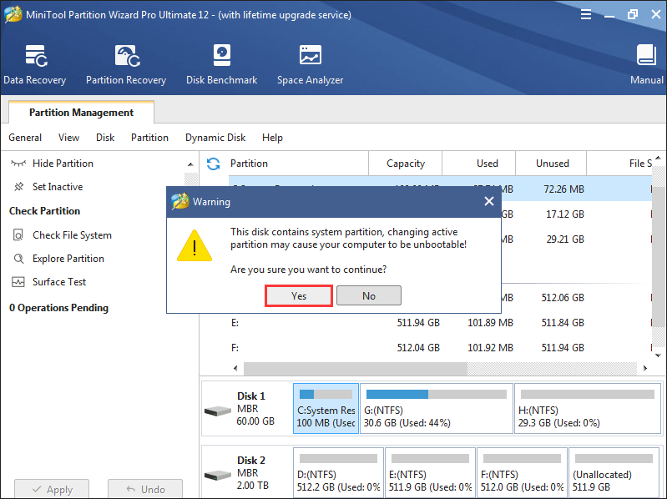Screen dimensions: 667x499
Task: Select Hide Partition in the sidebar
Action: tap(63, 164)
